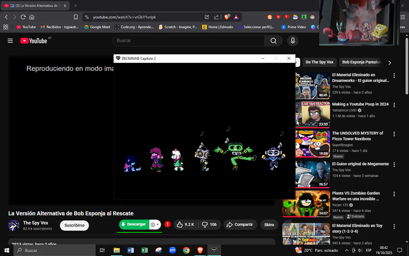The height and width of the screenshot is (256, 409).
Task: Click the browser address bar URL
Action: pos(124,17)
